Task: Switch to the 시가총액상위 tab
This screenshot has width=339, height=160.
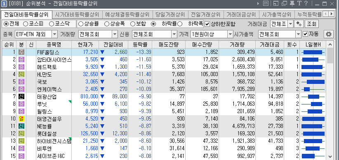Action: pyautogui.click(x=276, y=15)
